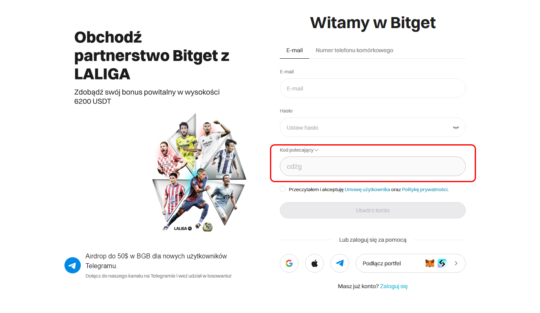The height and width of the screenshot is (313, 540).
Task: Sign in with the Telegram icon button
Action: (340, 263)
